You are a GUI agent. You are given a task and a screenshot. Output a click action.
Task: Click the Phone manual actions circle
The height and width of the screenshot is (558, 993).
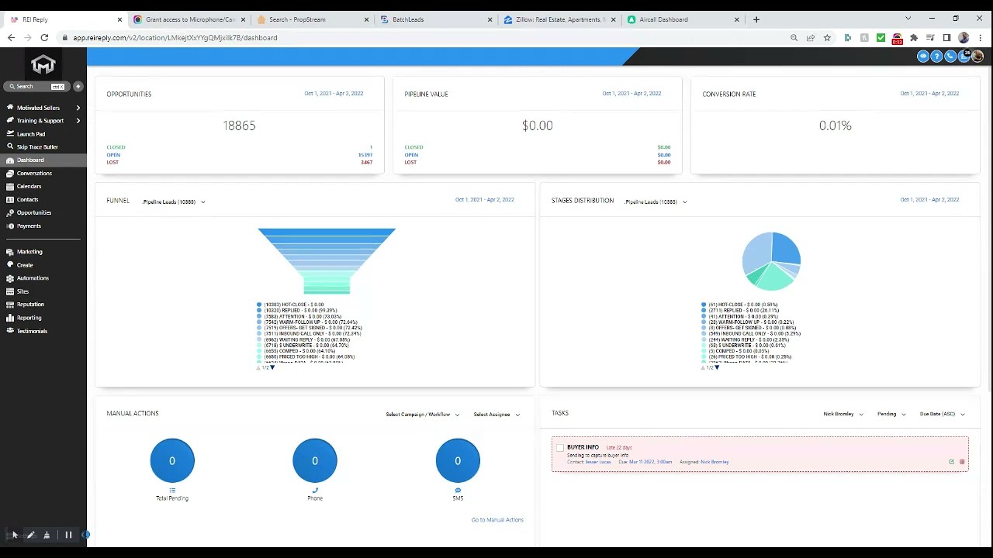click(315, 461)
